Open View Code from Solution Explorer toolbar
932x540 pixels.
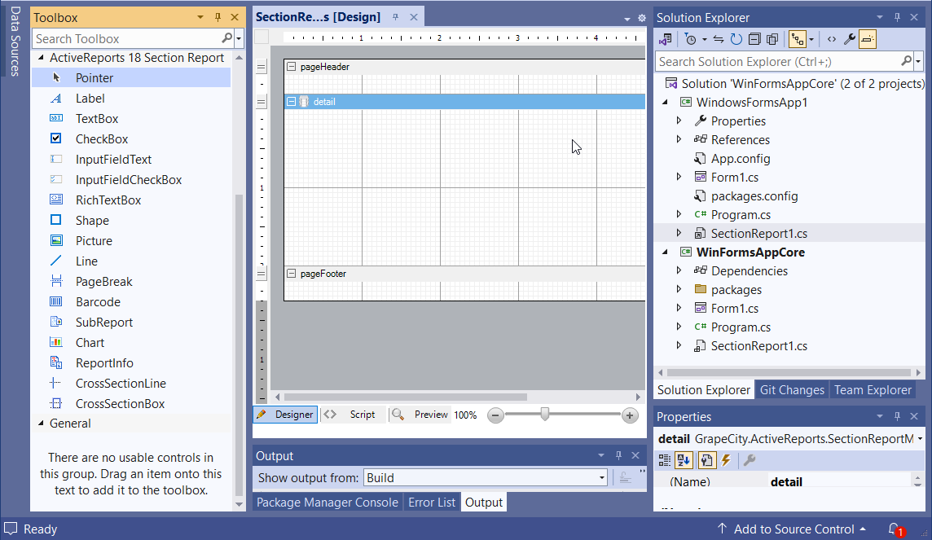tap(832, 39)
